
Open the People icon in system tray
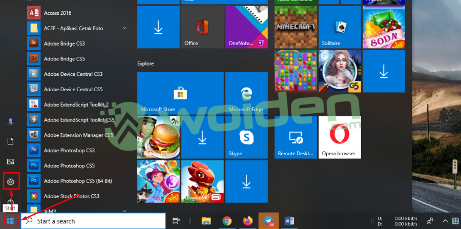pyautogui.click(x=430, y=221)
